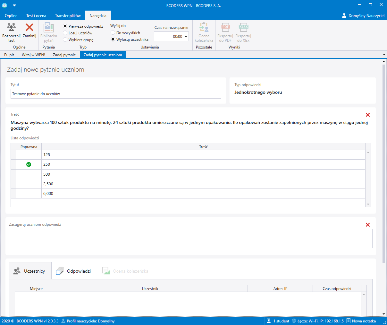
Task: Open the Ogólne ribbon tab
Action: coord(11,15)
